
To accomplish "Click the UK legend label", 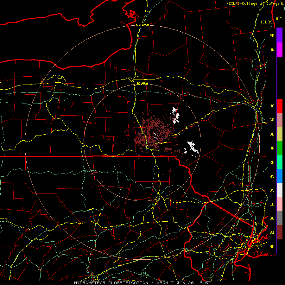I will pos(272,50).
